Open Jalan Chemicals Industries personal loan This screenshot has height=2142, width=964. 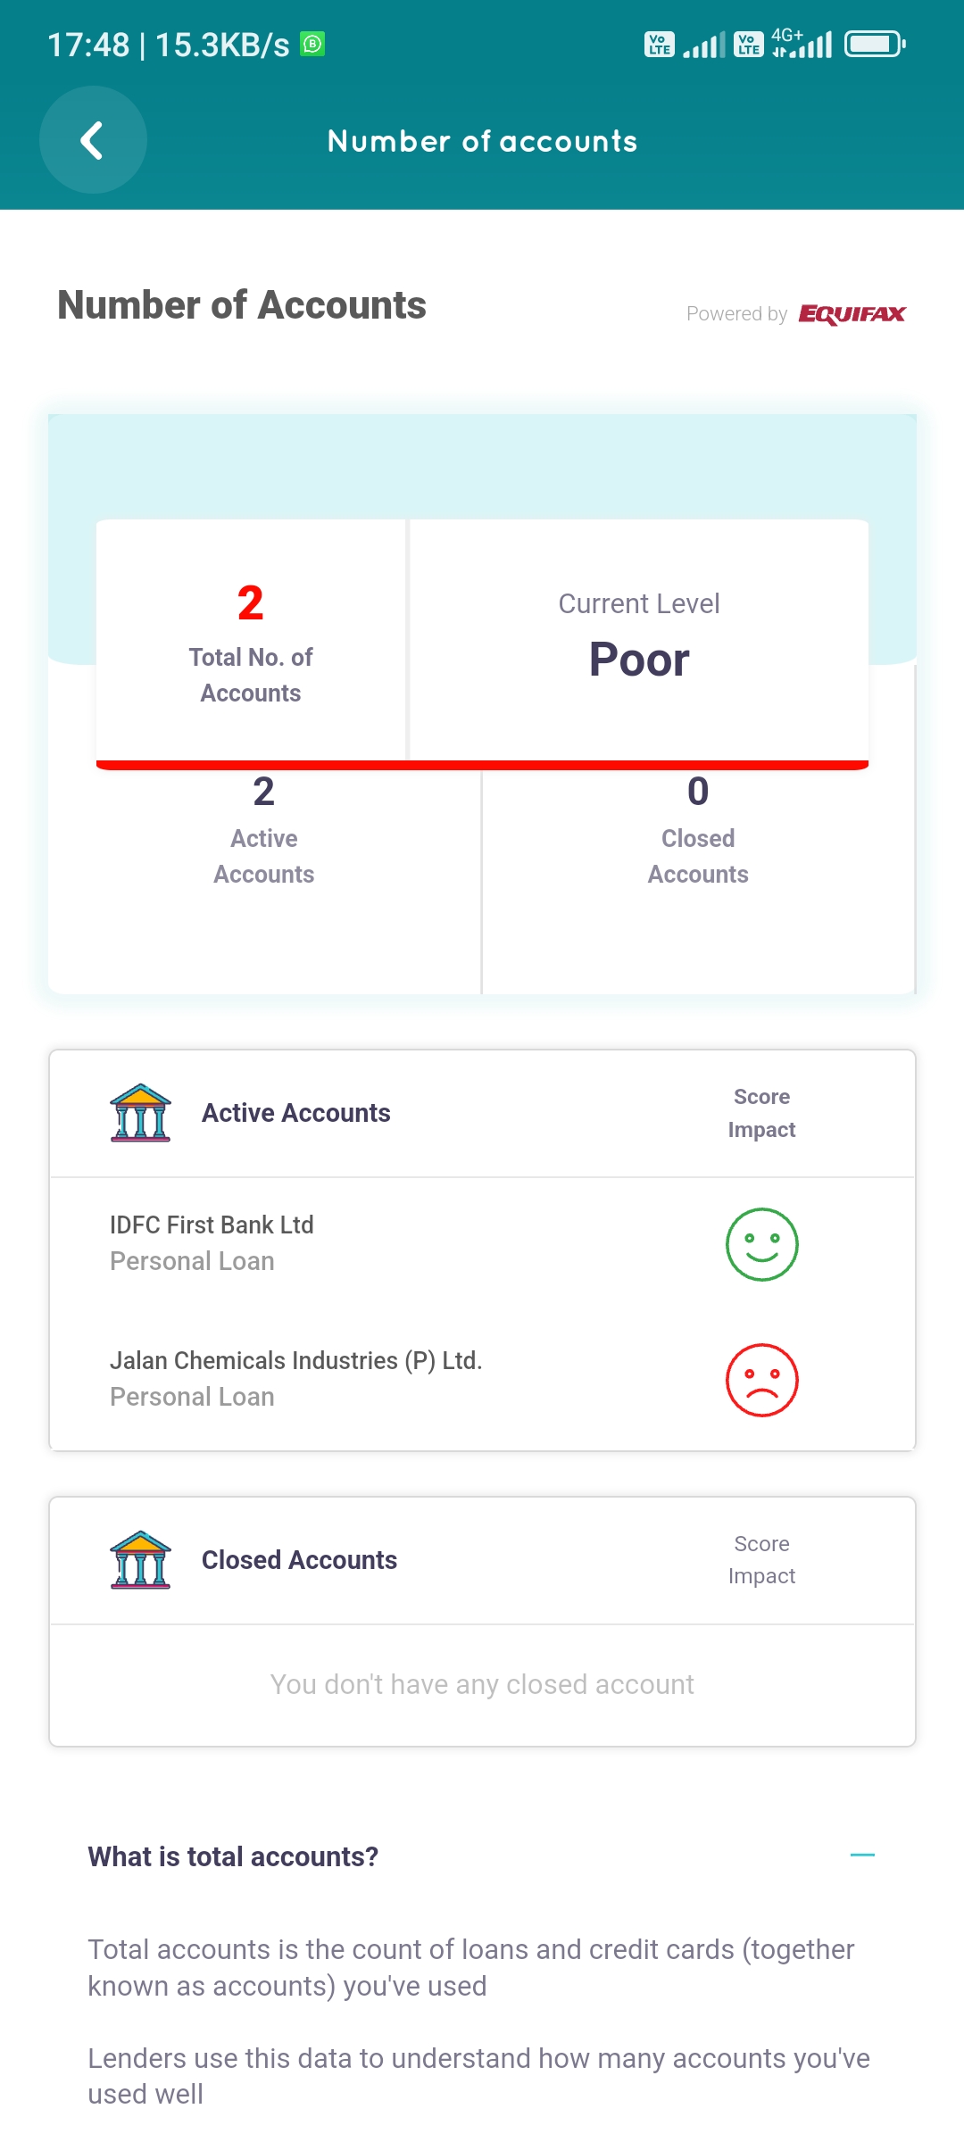pos(295,1378)
